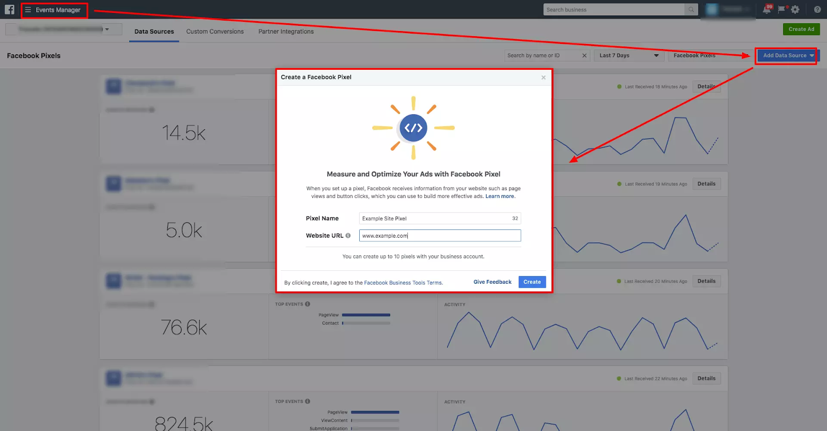
Task: Open the settings gear in top bar
Action: coord(795,9)
